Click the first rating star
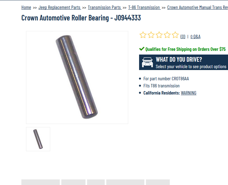 click(x=143, y=35)
